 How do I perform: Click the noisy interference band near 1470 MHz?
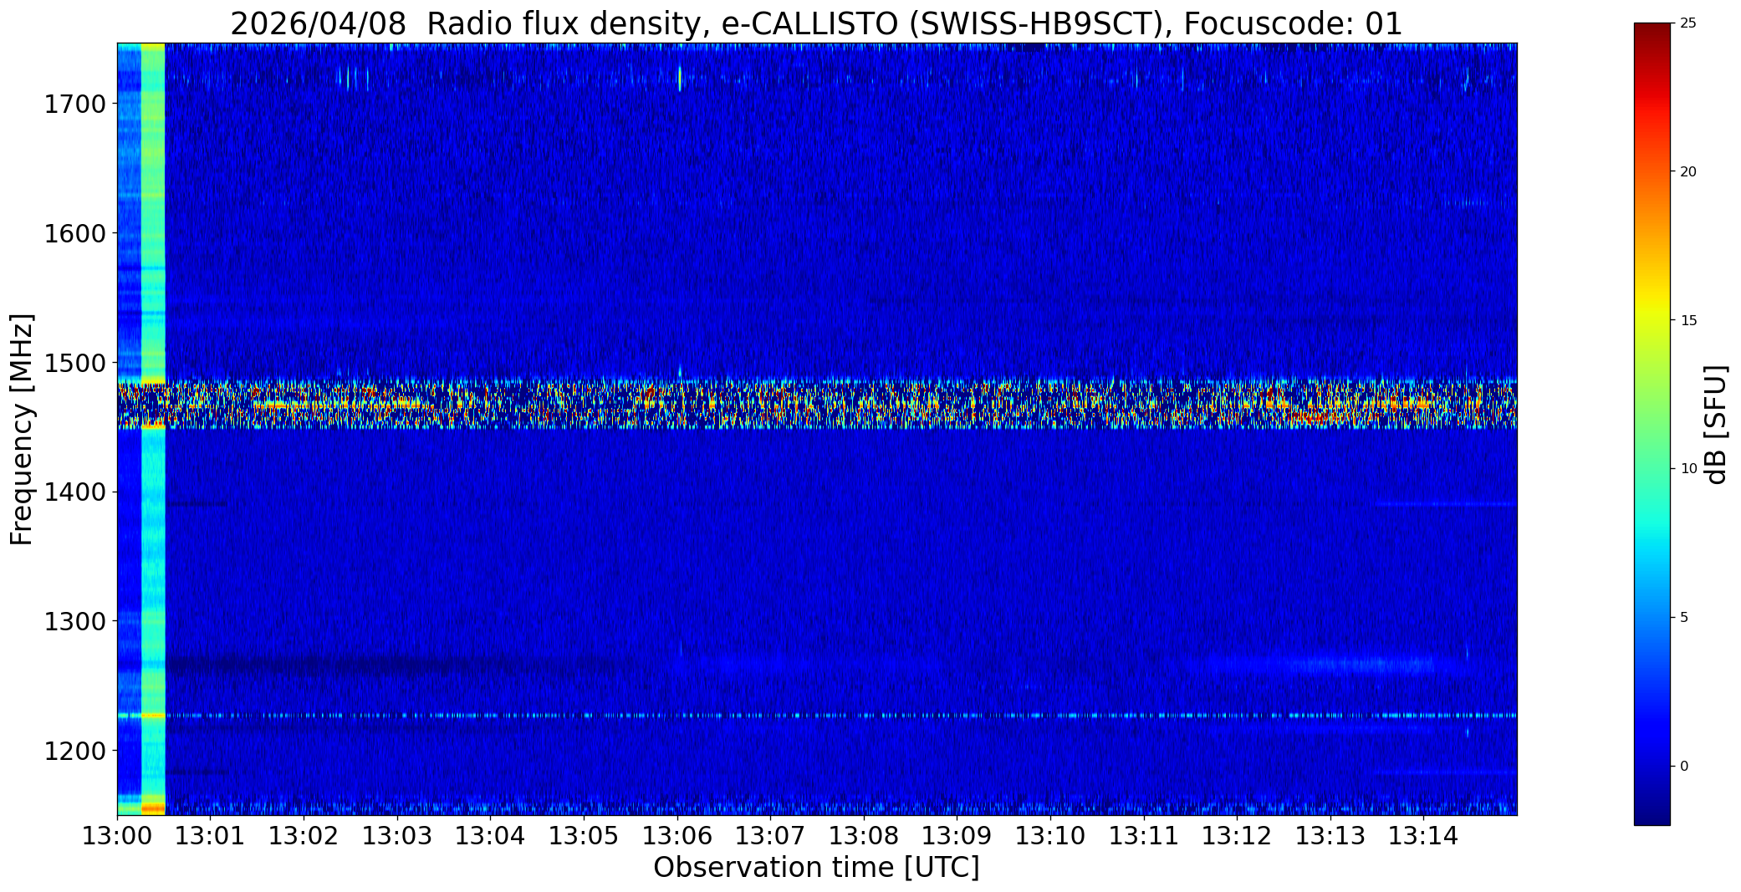click(817, 404)
